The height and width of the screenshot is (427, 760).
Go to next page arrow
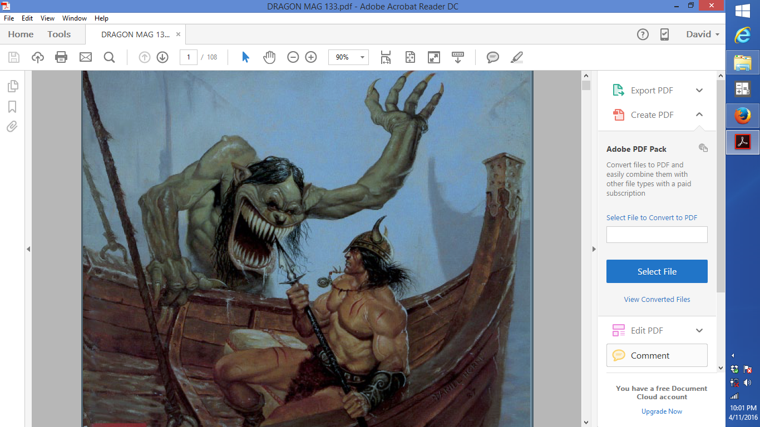tap(162, 57)
